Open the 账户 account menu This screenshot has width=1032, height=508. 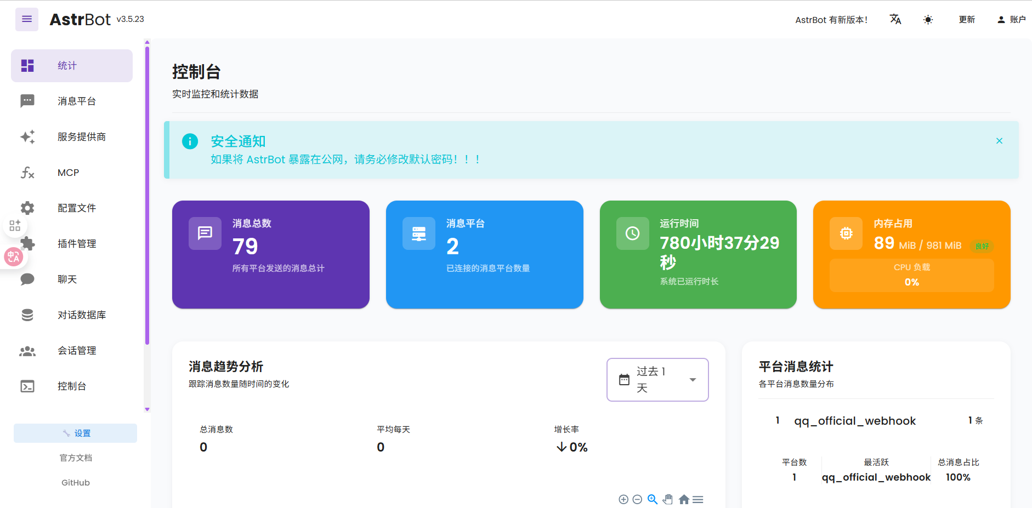point(1011,20)
